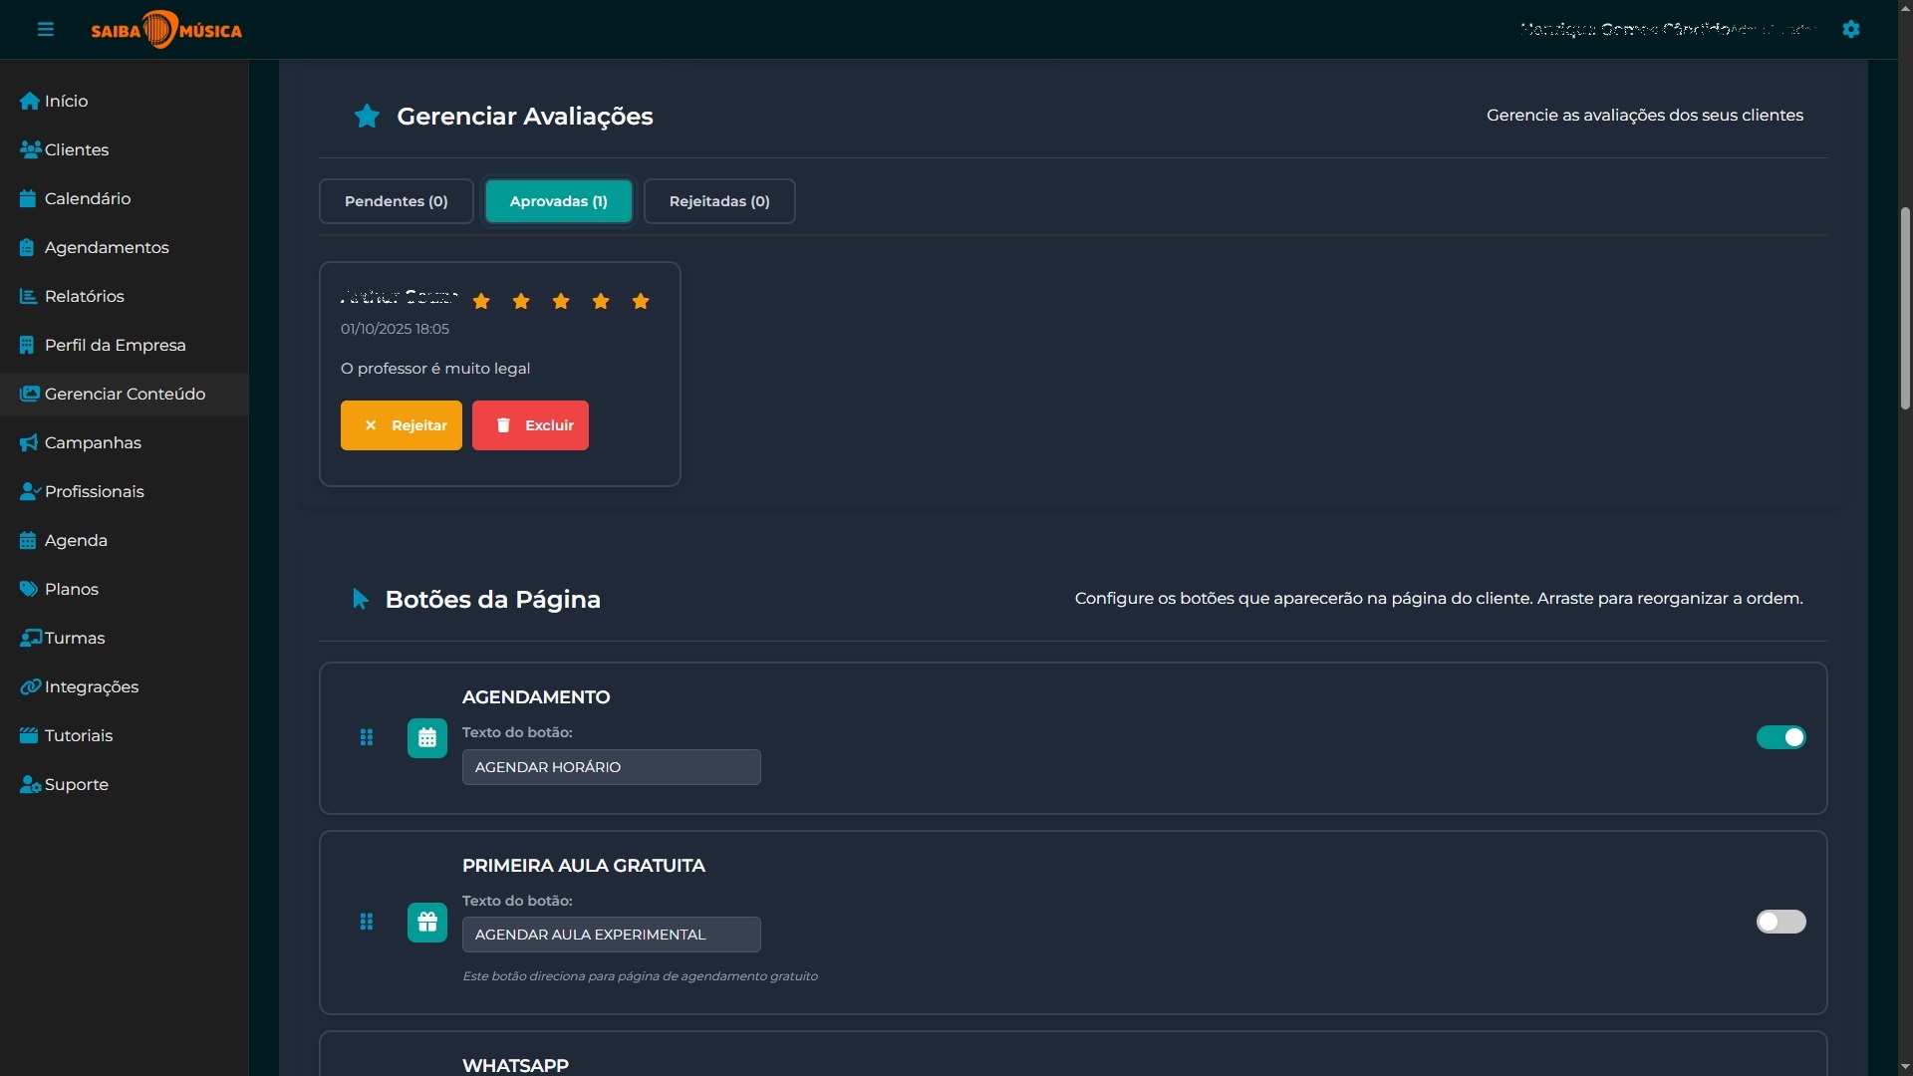The width and height of the screenshot is (1913, 1076).
Task: Select the Aprovadas (1) tab
Action: pyautogui.click(x=558, y=201)
